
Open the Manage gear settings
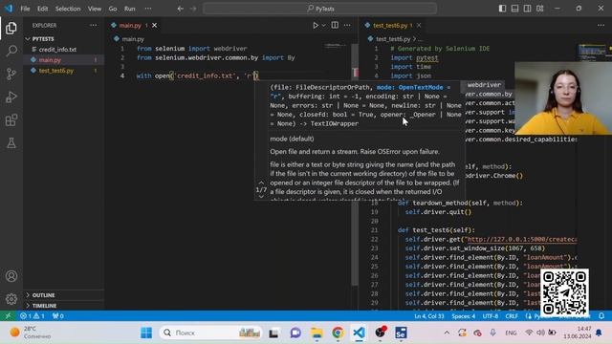(x=11, y=299)
